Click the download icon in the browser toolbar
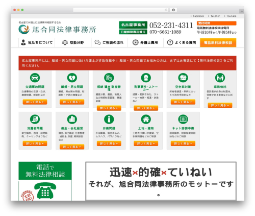This screenshot has height=216, width=255. 173,10
